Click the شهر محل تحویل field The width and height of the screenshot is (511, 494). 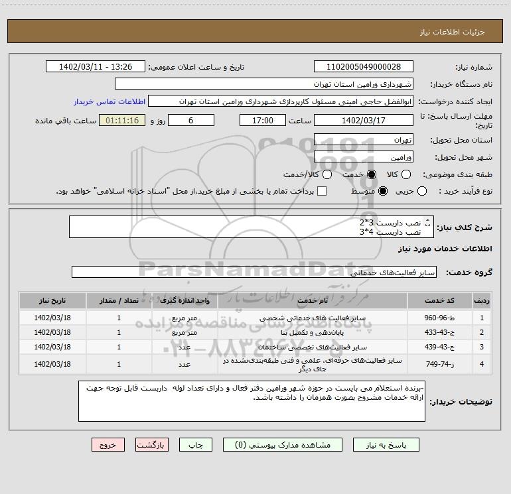tap(364, 157)
